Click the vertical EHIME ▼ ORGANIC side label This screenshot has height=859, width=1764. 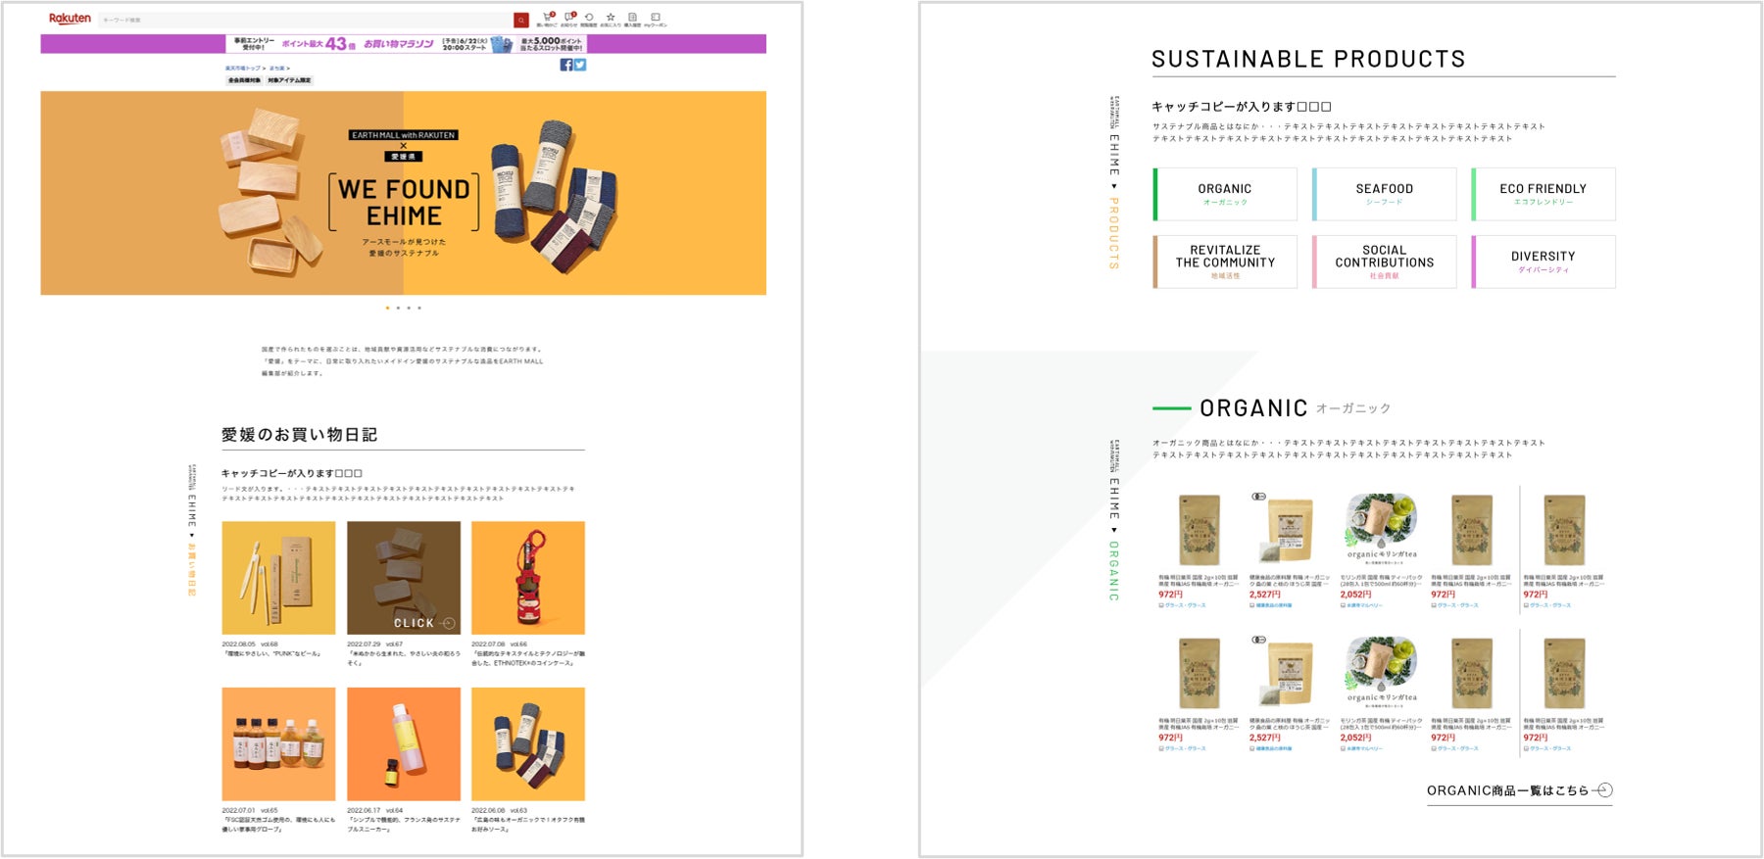[1113, 521]
